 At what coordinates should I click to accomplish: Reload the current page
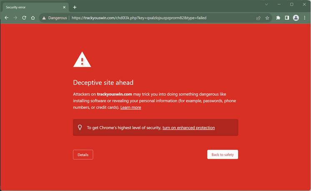click(24, 18)
